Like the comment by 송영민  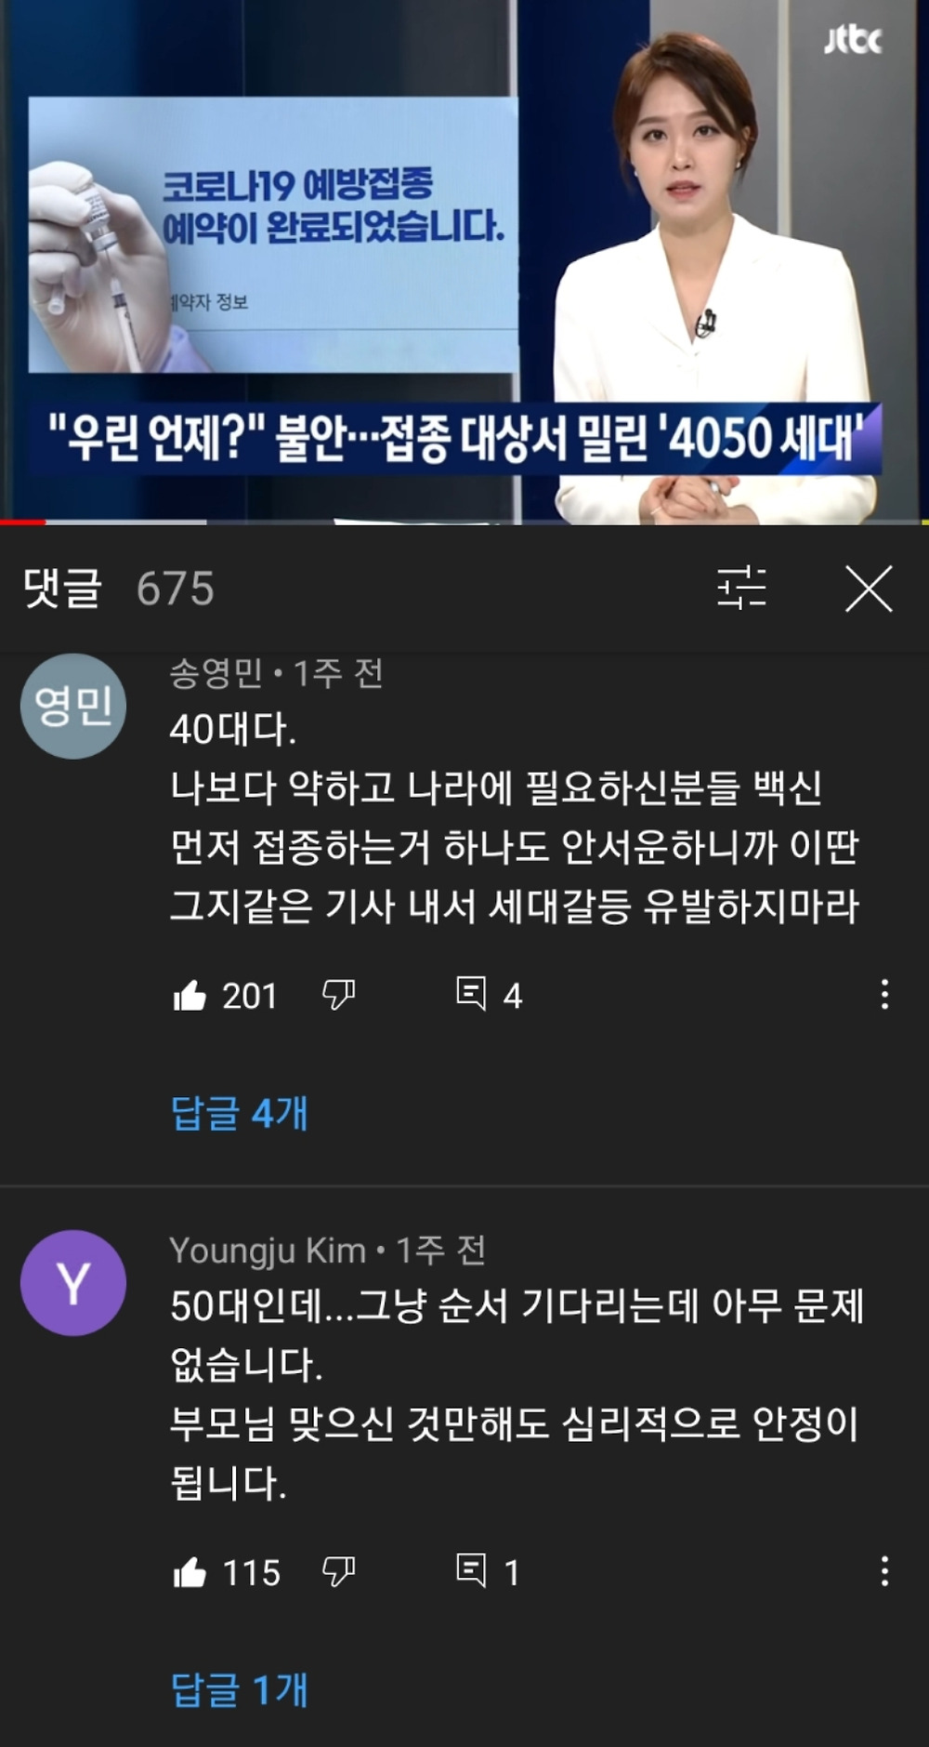(190, 996)
